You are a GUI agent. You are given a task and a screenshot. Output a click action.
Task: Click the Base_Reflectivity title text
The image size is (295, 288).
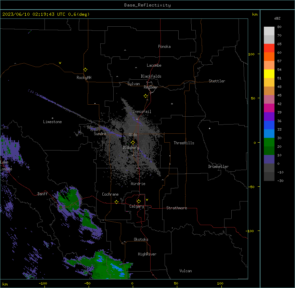click(147, 5)
